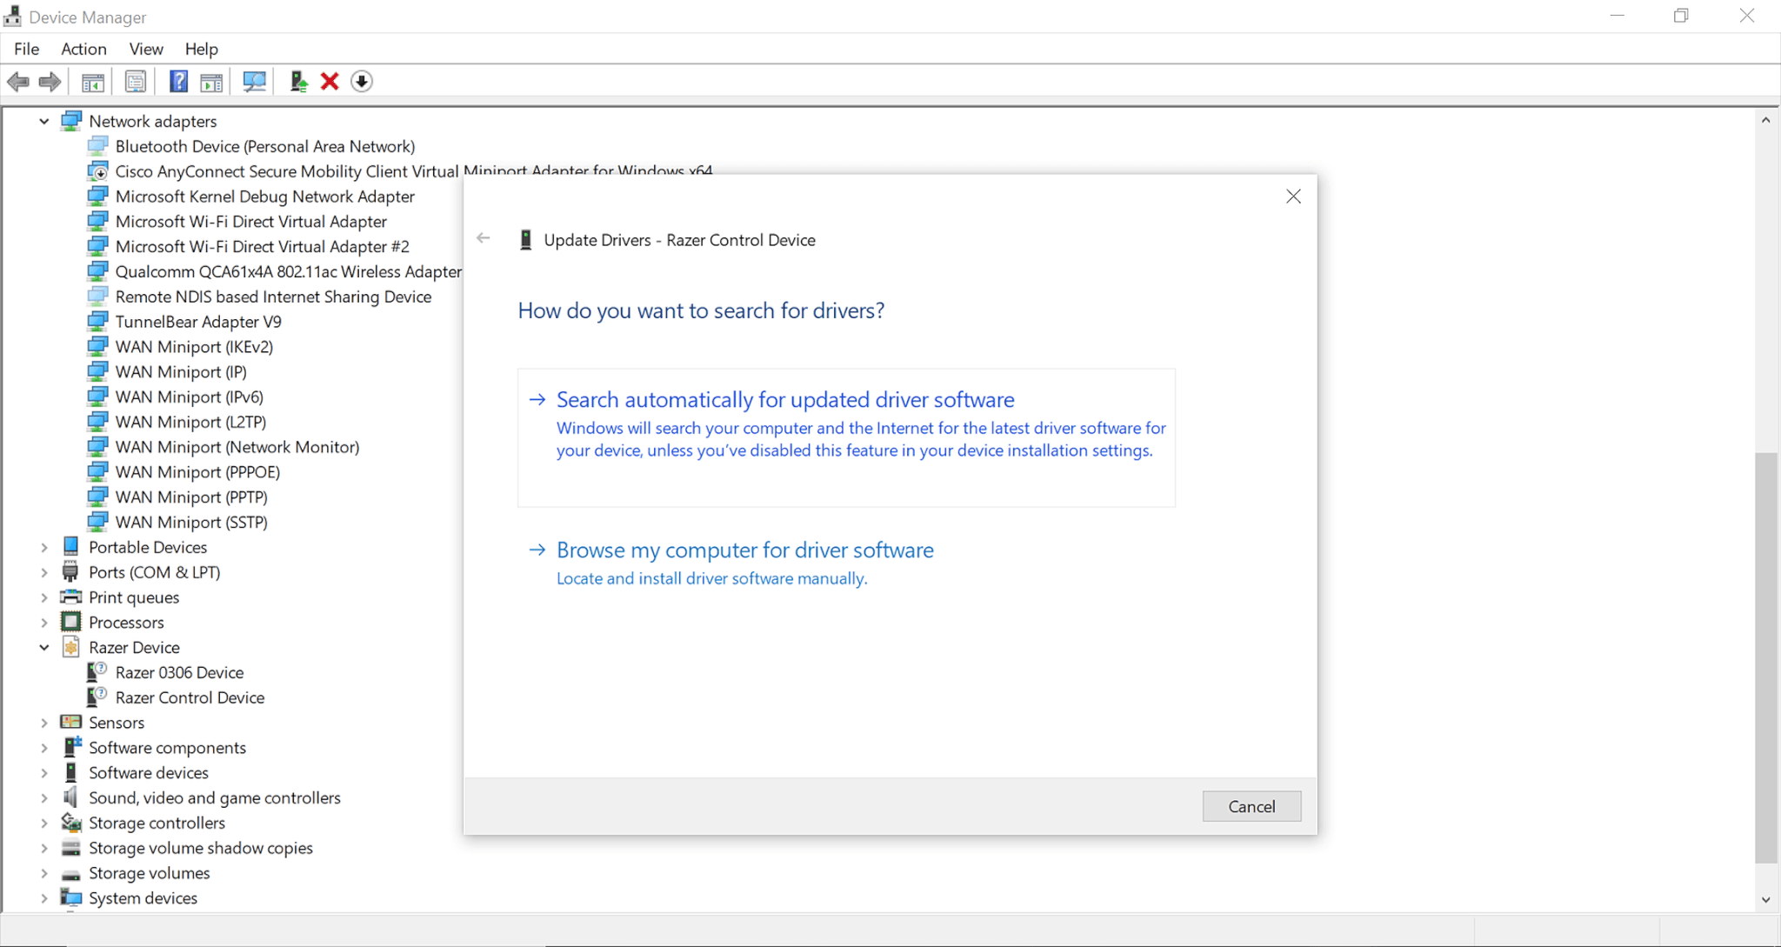Screen dimensions: 1781x947
Task: Expand the Software devices category
Action: click(x=44, y=773)
